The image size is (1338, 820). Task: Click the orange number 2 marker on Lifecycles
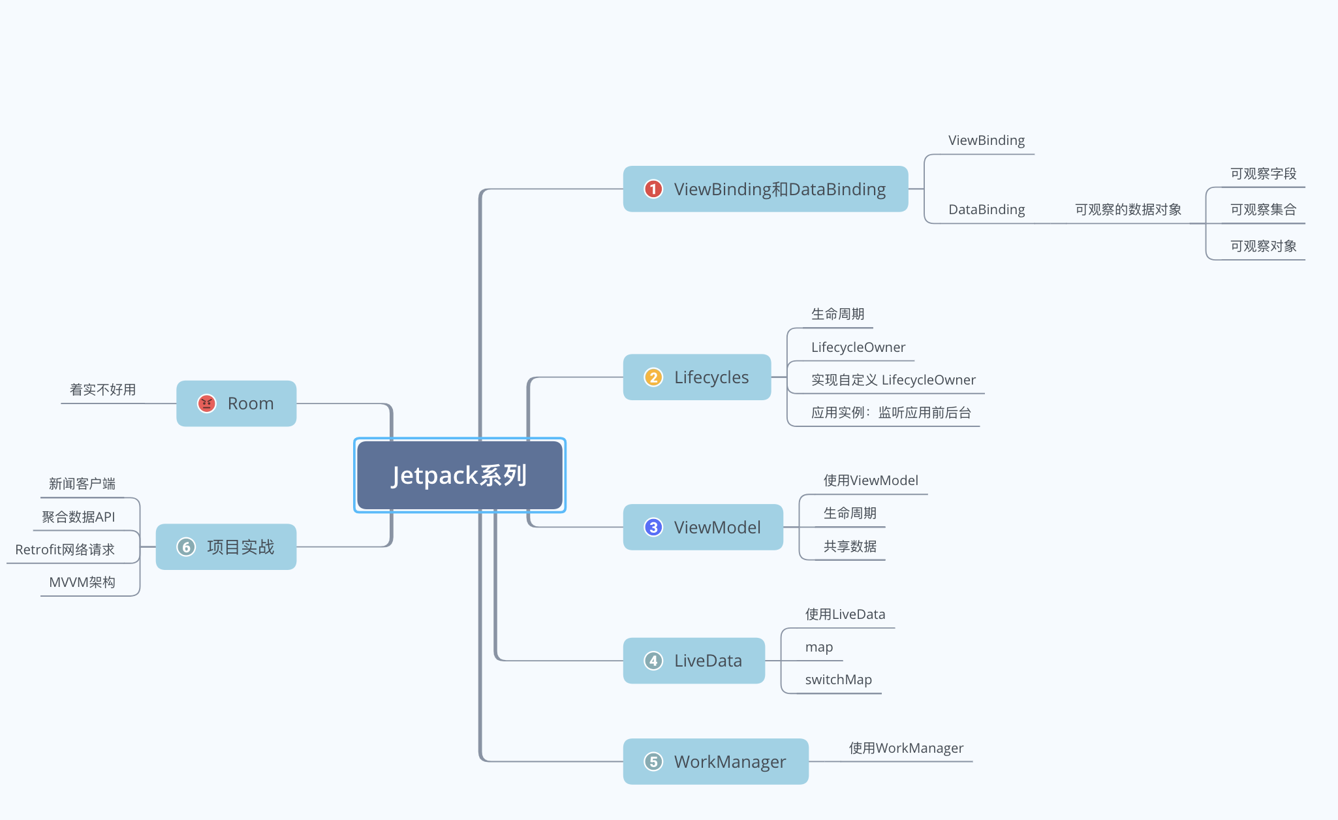tap(653, 377)
